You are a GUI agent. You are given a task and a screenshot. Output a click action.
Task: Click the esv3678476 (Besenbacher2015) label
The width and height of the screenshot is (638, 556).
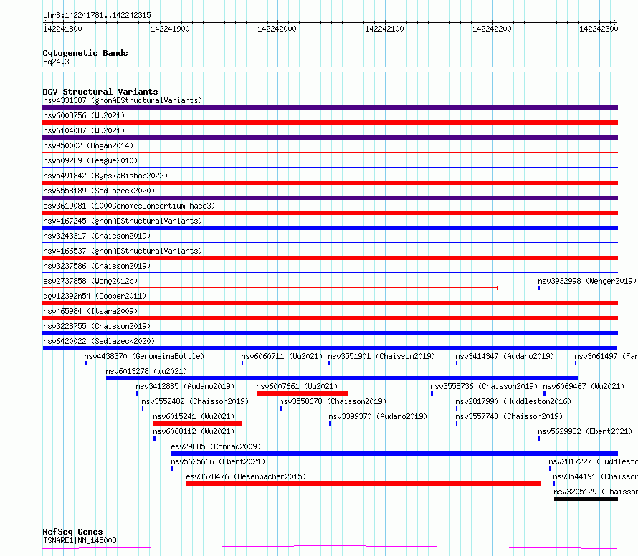tap(246, 476)
